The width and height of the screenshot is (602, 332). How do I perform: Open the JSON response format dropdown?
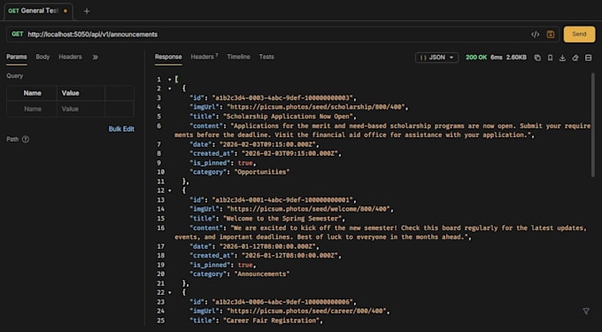pos(436,58)
